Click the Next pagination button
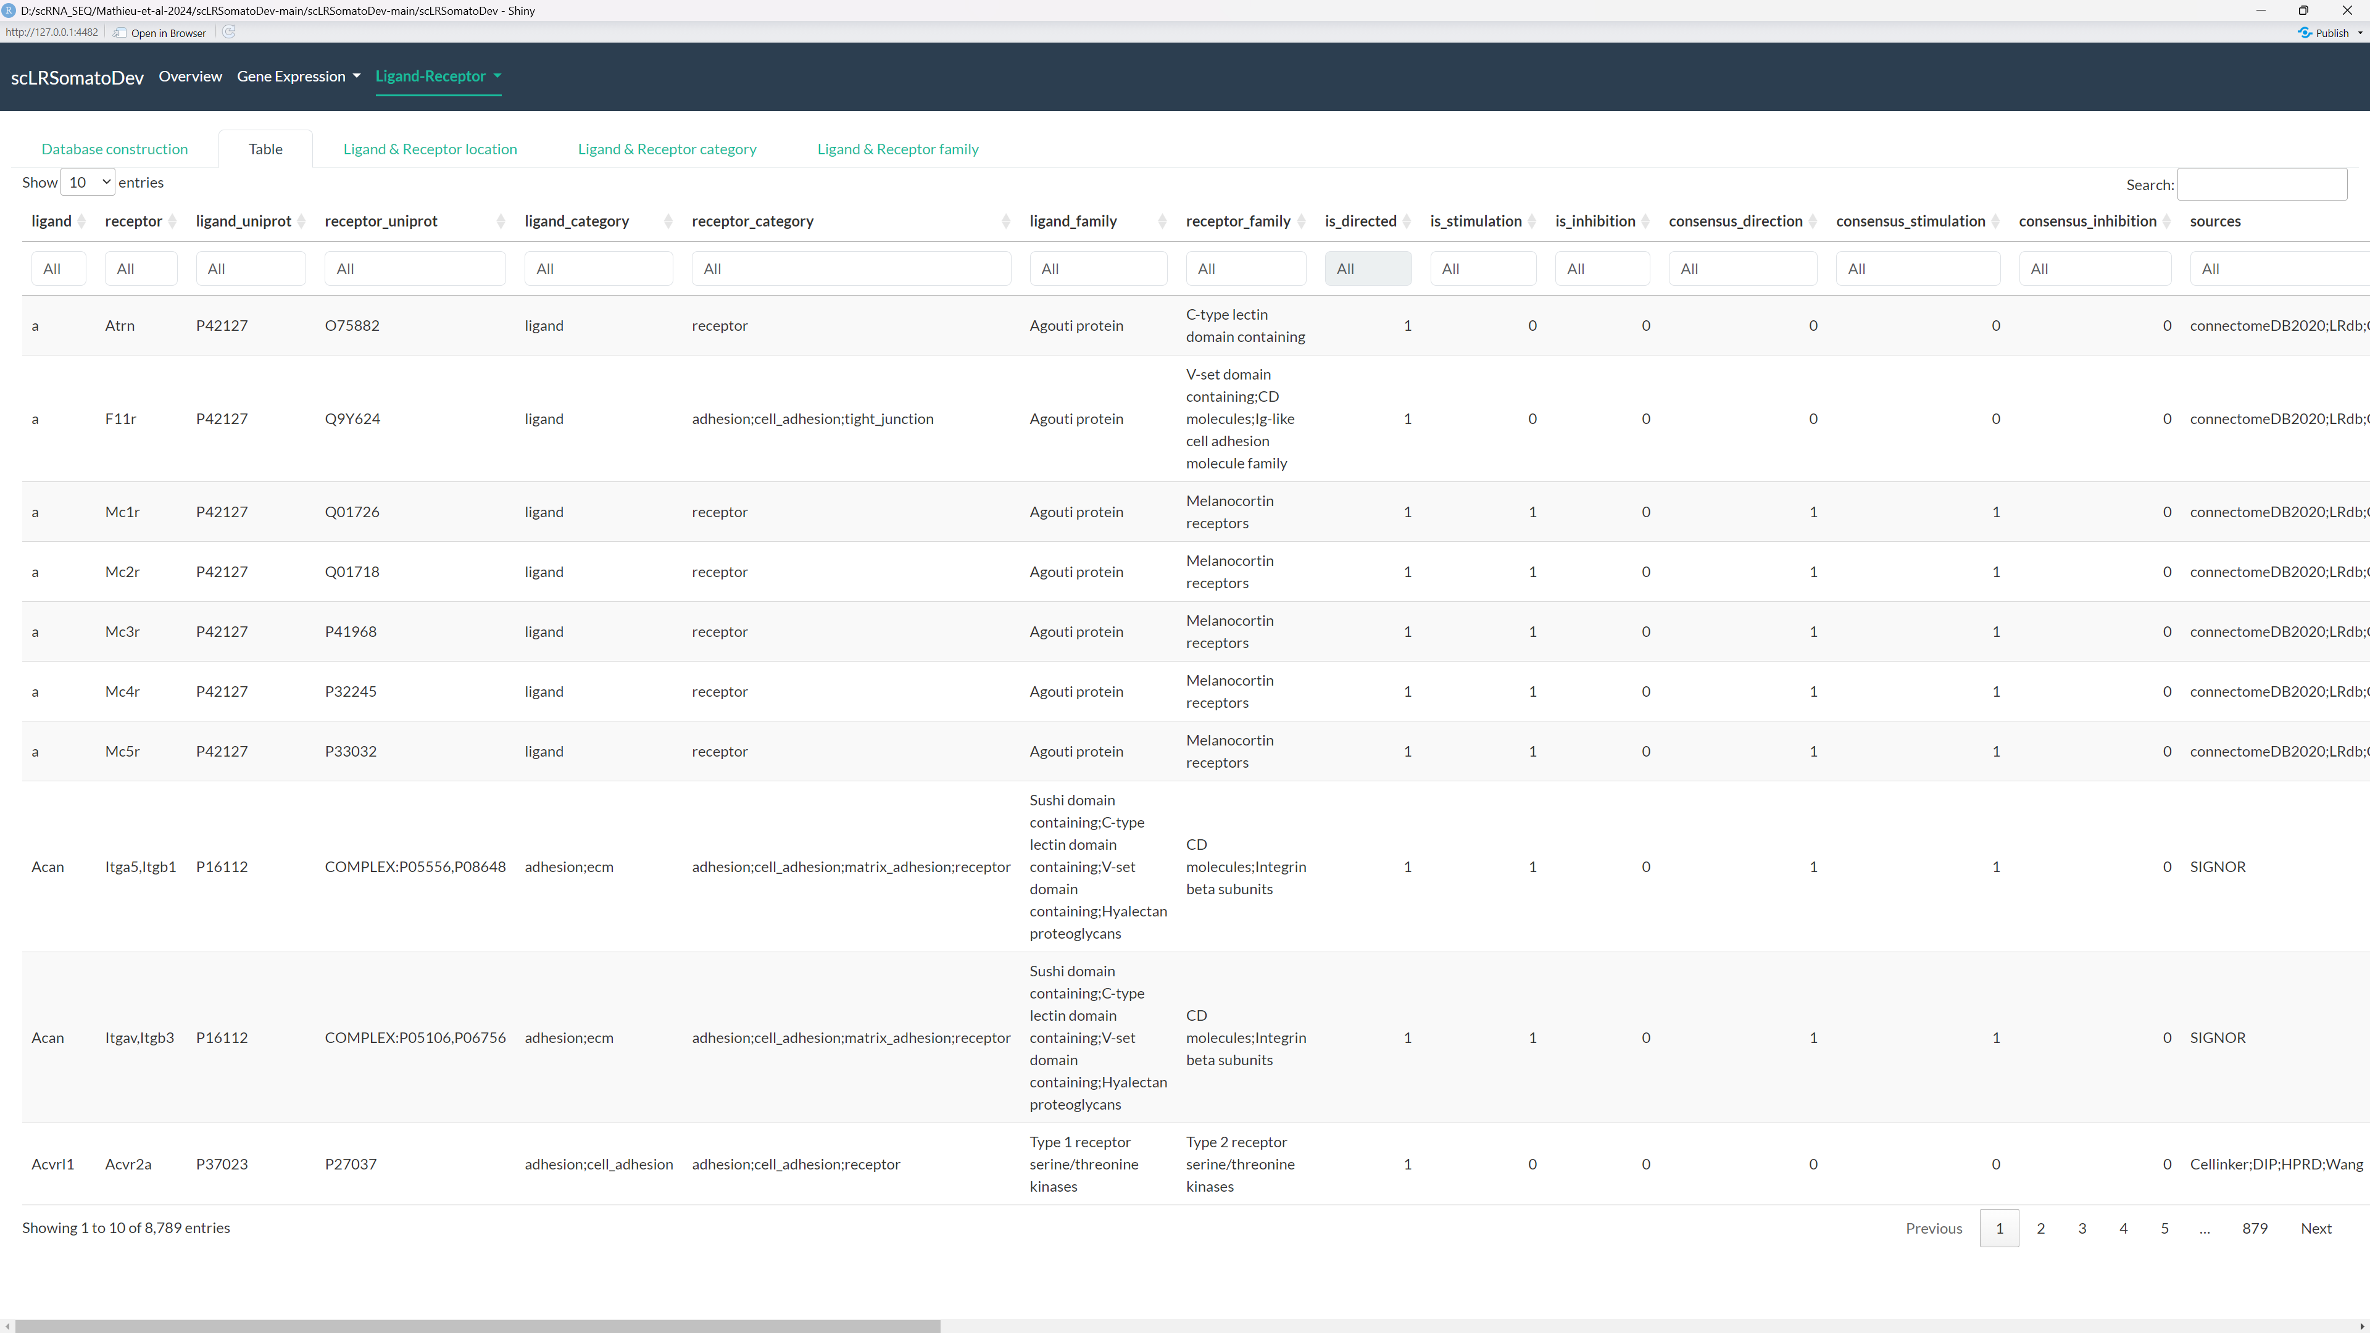 point(2317,1227)
